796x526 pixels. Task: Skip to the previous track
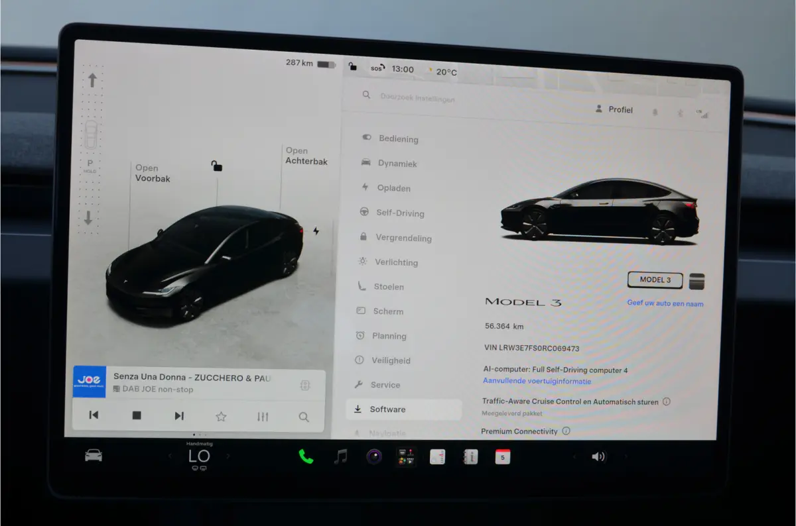pos(94,415)
